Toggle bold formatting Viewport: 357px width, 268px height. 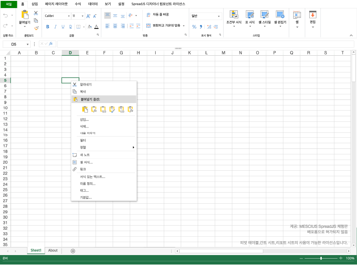coord(48,27)
